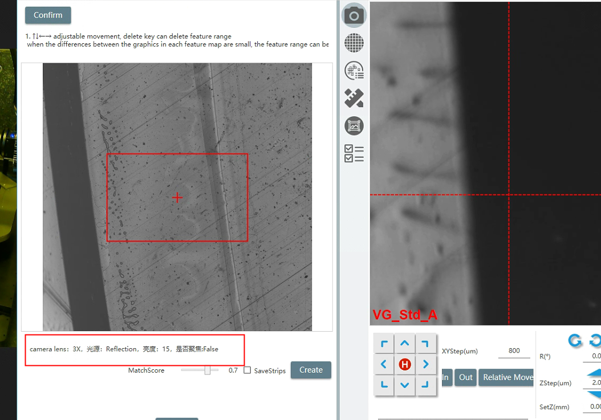Jog stage diagonally up-left with corner arrow
The width and height of the screenshot is (601, 420).
click(384, 344)
